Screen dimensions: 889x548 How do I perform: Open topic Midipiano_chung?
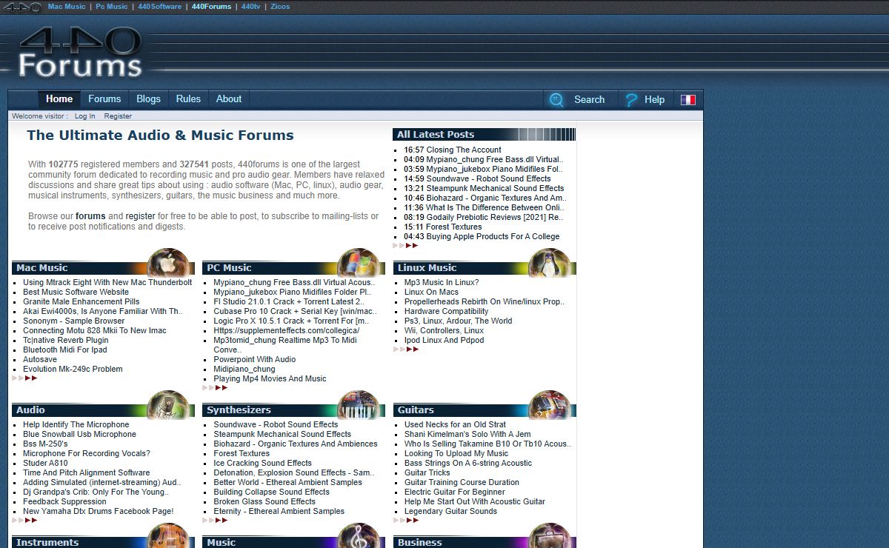pos(244,369)
